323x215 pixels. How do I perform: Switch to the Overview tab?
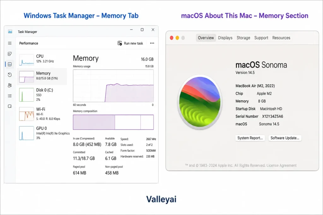click(x=206, y=38)
